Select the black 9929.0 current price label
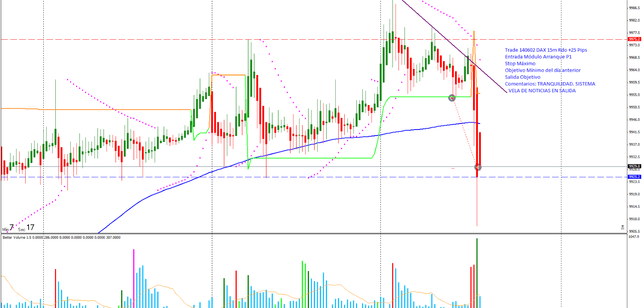The width and height of the screenshot is (642, 308). (x=634, y=166)
